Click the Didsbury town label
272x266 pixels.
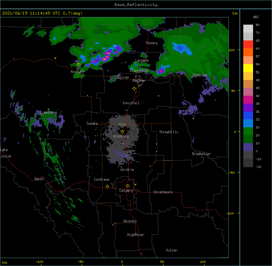[121, 136]
